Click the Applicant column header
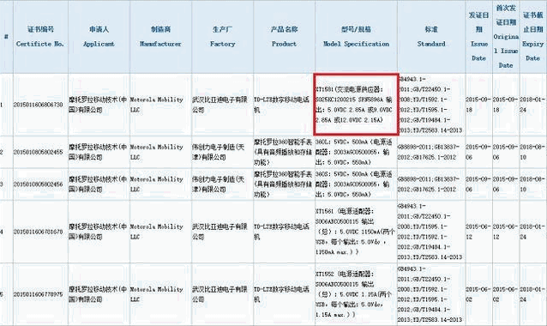547x326 pixels. pyautogui.click(x=99, y=37)
